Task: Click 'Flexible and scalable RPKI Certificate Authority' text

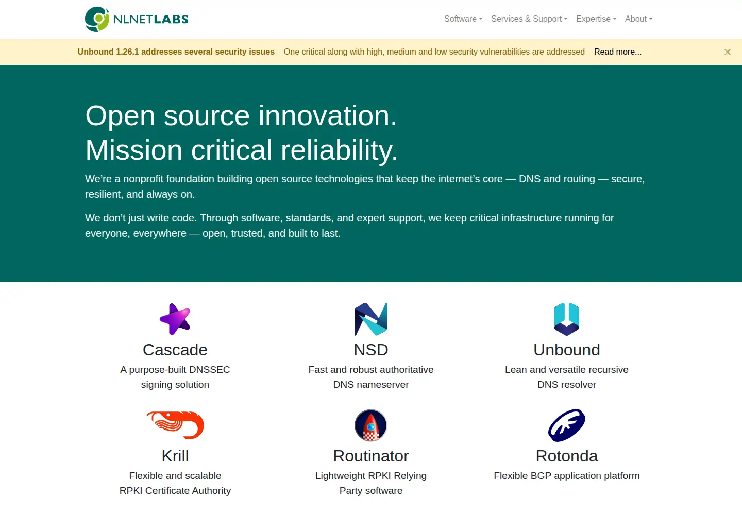Action: coord(175,483)
